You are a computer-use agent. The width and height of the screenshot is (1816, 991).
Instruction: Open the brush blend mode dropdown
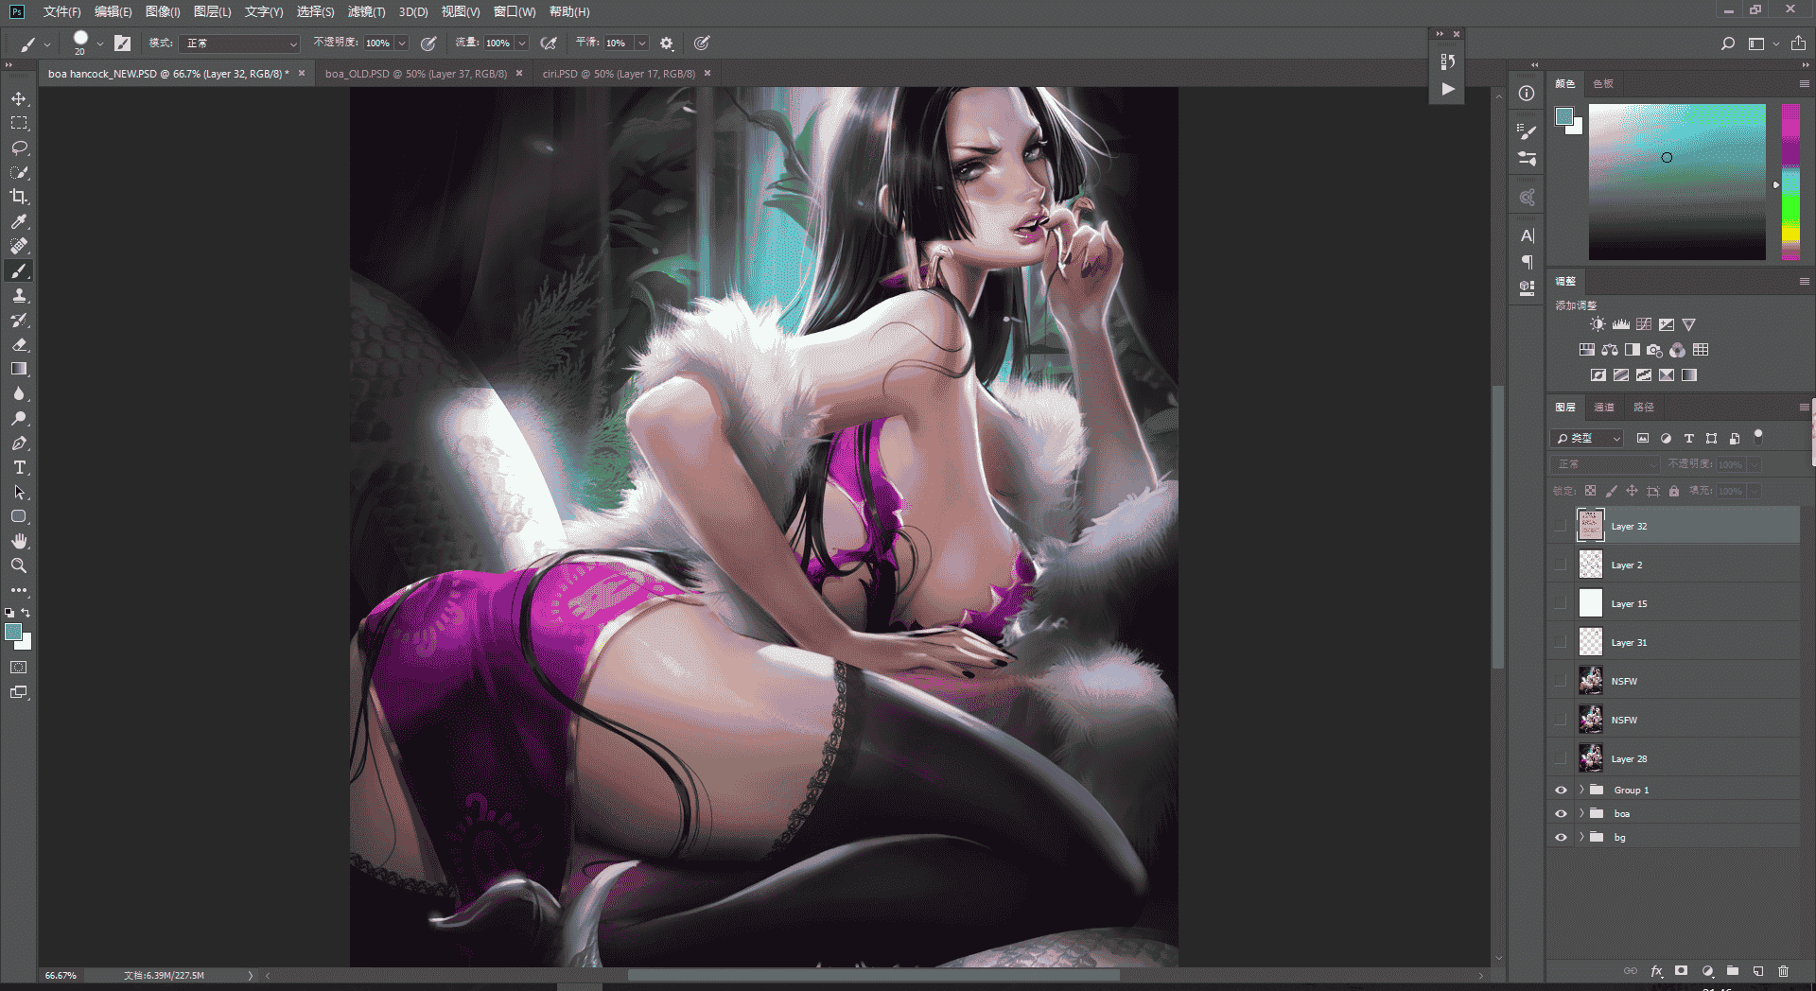click(x=240, y=43)
